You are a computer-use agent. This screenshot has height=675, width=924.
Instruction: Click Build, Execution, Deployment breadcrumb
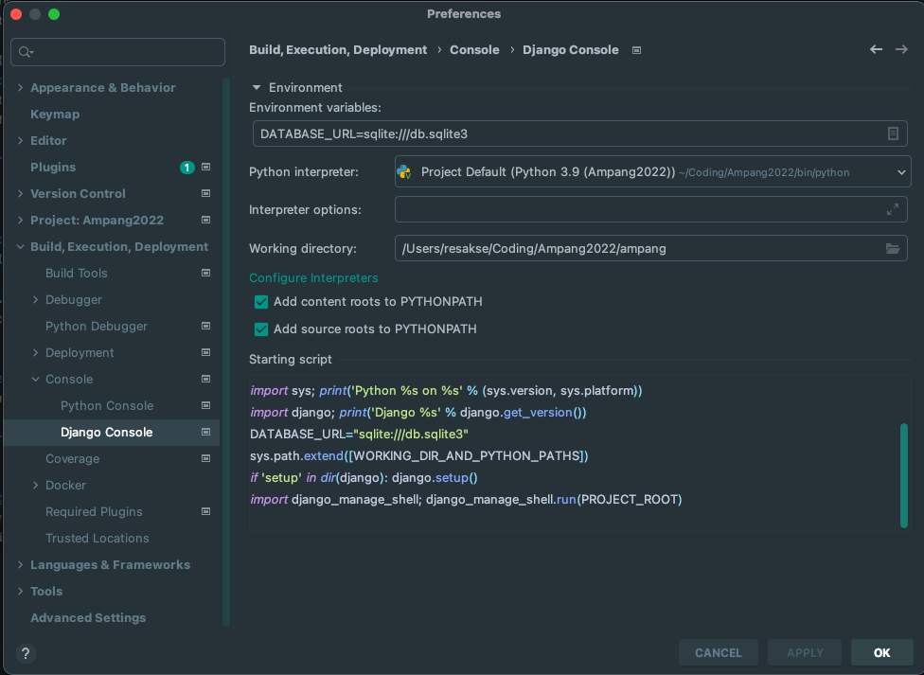click(x=338, y=50)
